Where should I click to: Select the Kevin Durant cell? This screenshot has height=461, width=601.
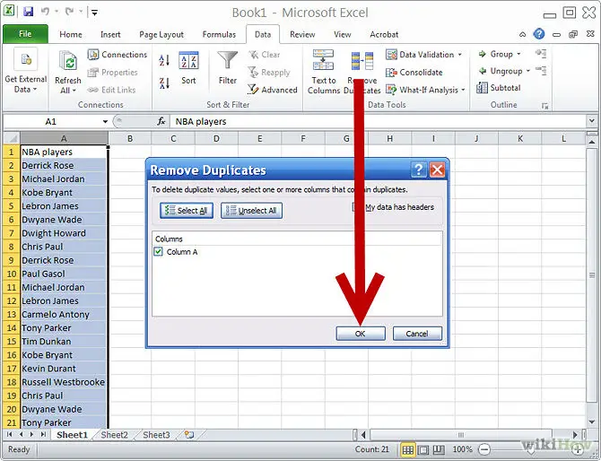pos(64,369)
